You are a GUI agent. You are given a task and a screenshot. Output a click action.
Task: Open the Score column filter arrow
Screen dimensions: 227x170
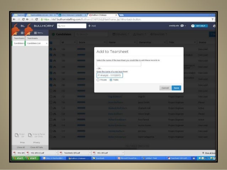click(105, 42)
